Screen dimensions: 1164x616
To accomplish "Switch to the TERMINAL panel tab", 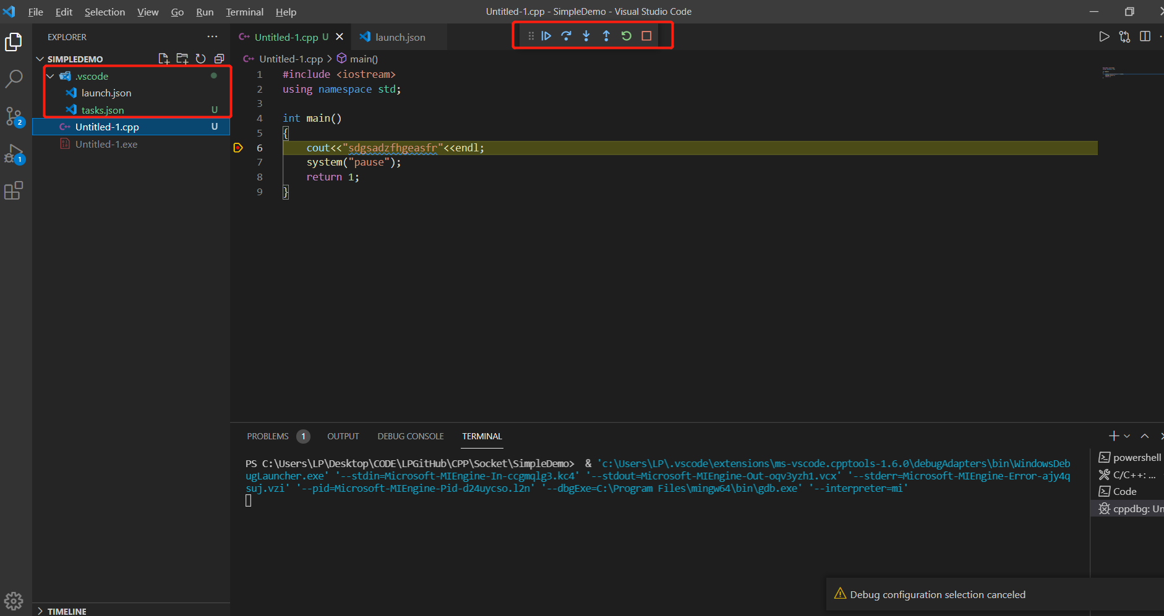I will coord(482,436).
